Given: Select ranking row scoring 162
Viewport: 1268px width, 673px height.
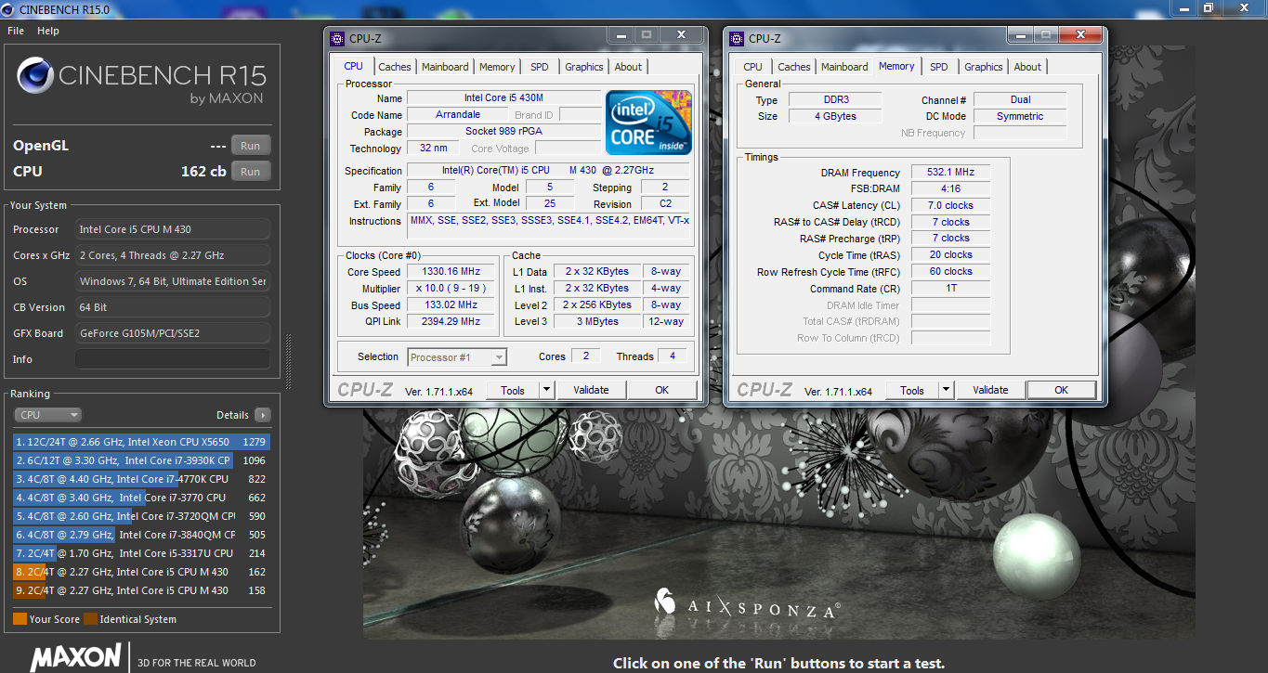Looking at the screenshot, I should (141, 572).
